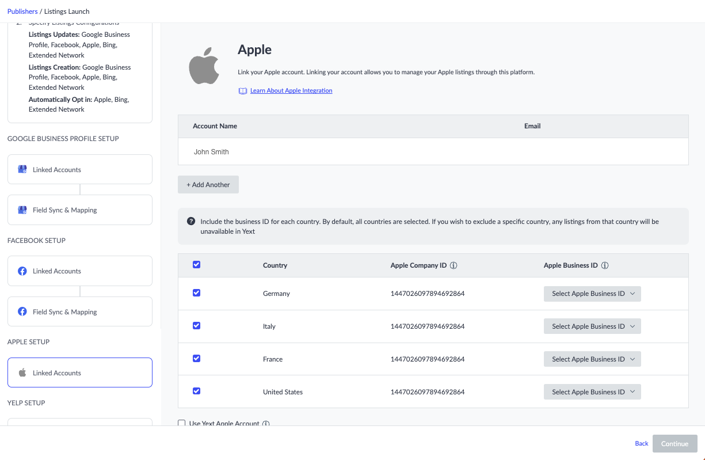Uncheck the United States country checkbox
This screenshot has height=460, width=705.
click(x=196, y=391)
